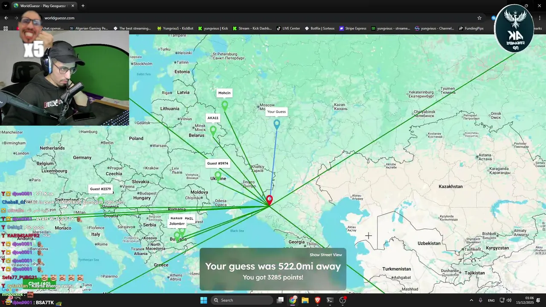Image resolution: width=546 pixels, height=307 pixels.
Task: Click the Uzbekistan country label
Action: [x=429, y=243]
